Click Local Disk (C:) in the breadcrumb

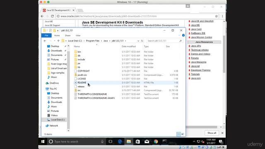click(x=75, y=41)
